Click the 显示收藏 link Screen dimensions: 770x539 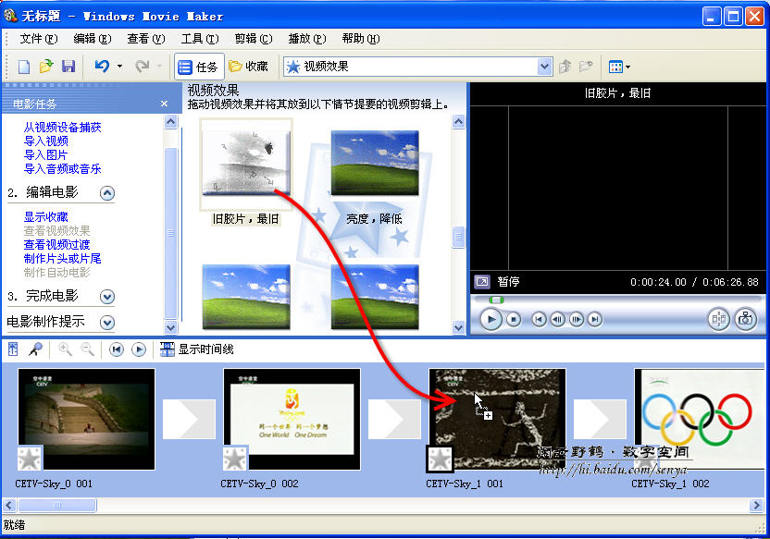coord(46,216)
